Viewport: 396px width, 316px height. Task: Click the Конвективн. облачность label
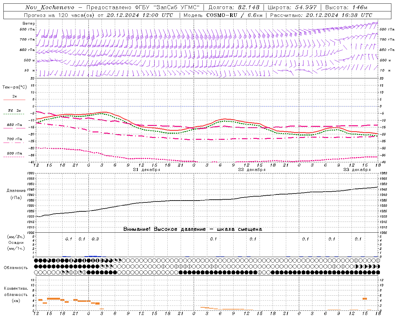pos(16,292)
